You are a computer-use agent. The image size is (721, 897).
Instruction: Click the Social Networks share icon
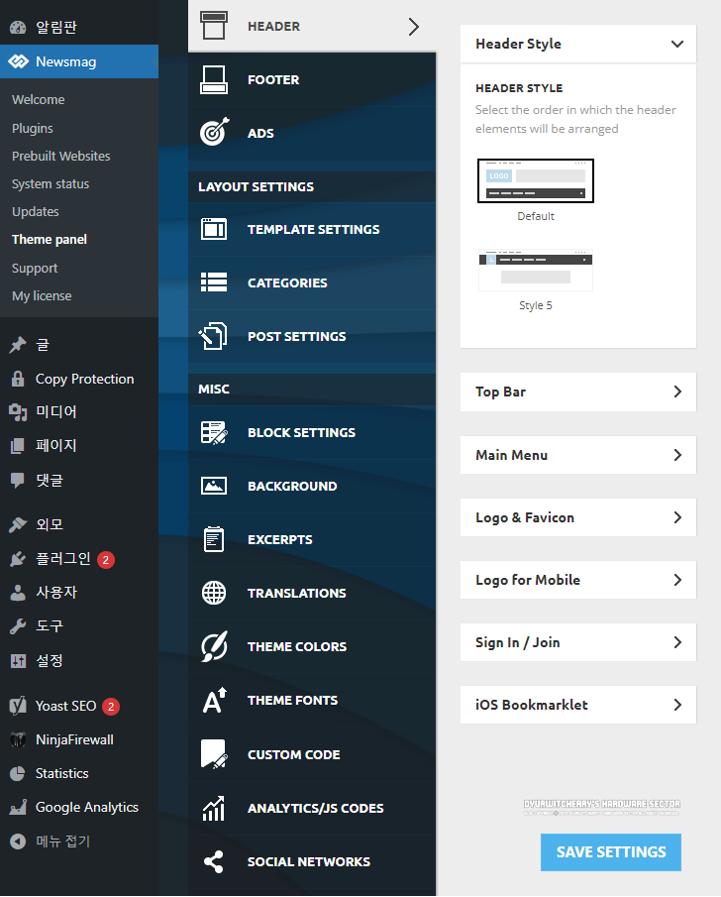[214, 861]
